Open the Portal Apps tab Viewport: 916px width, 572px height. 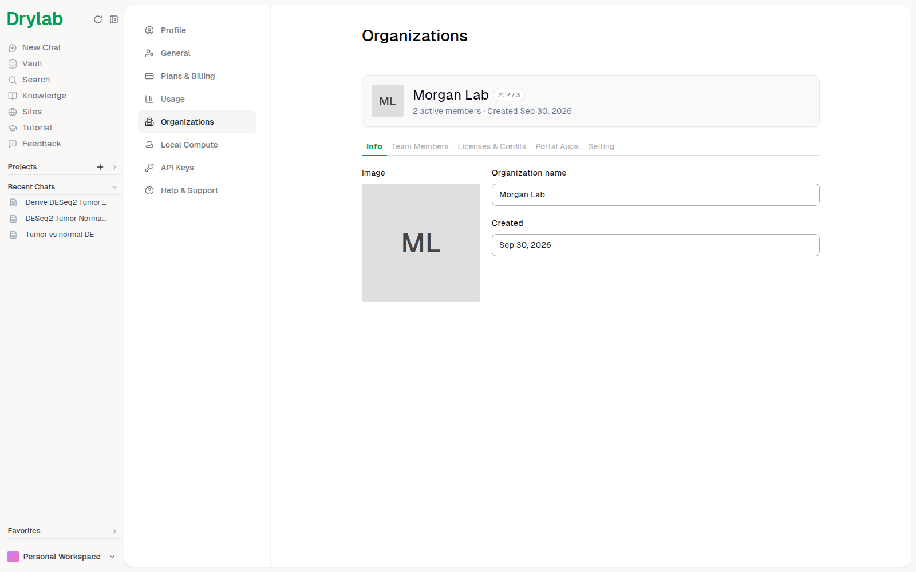click(x=557, y=146)
